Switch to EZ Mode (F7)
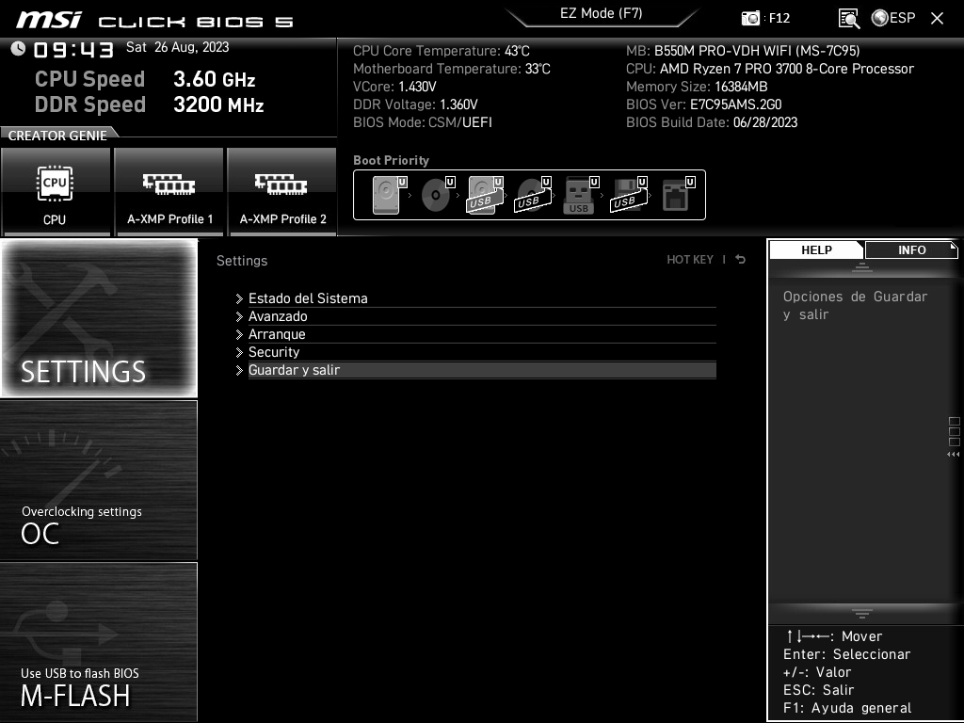The width and height of the screenshot is (964, 723). [x=601, y=13]
